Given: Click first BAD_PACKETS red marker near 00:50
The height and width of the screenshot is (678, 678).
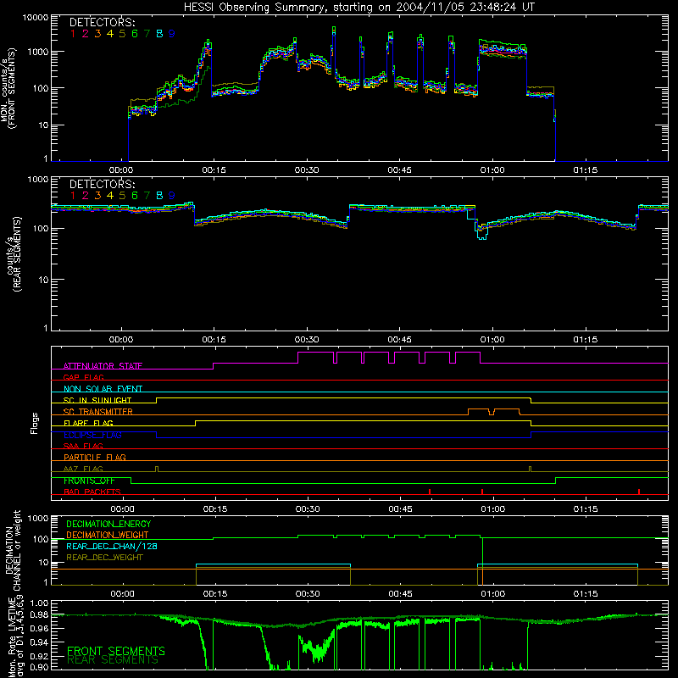Looking at the screenshot, I should (x=430, y=492).
